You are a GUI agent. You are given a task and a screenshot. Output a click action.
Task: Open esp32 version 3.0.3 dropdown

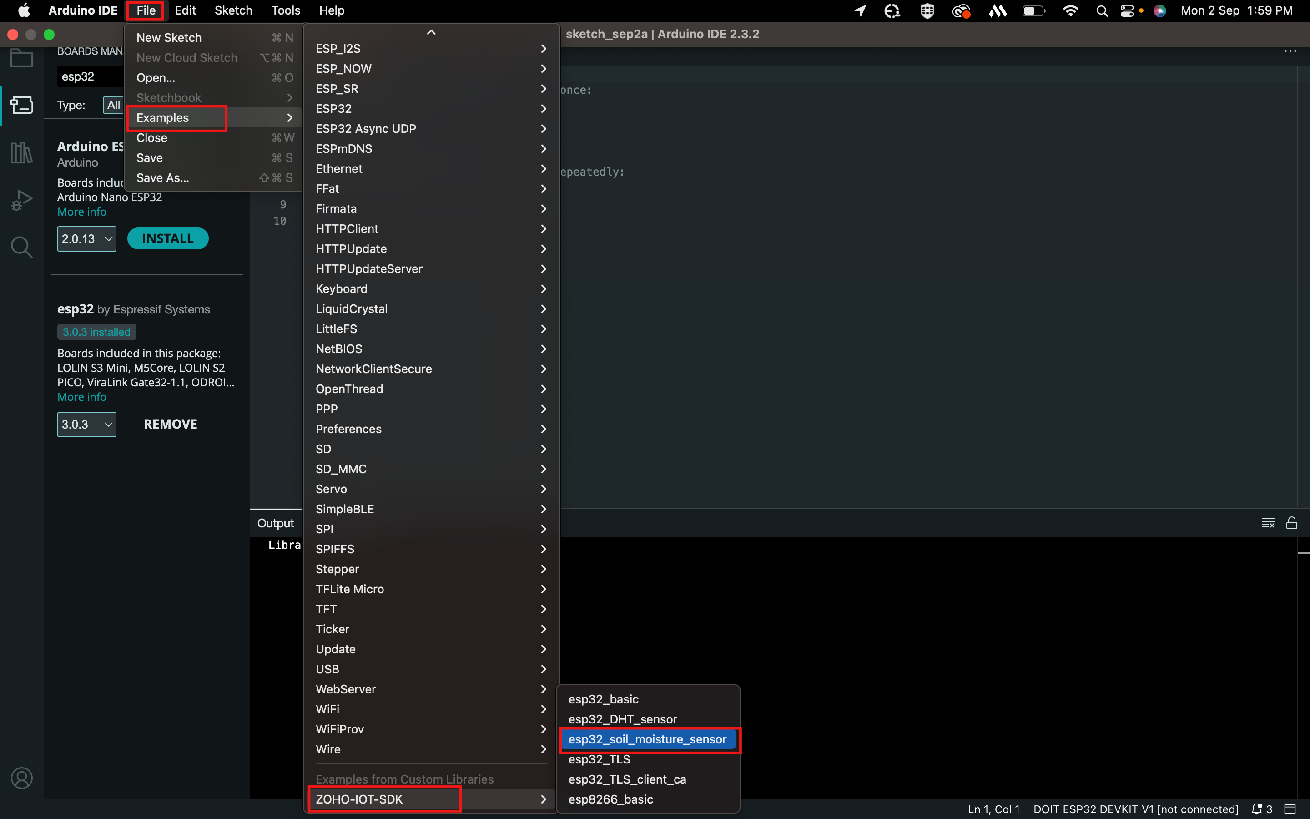(86, 424)
